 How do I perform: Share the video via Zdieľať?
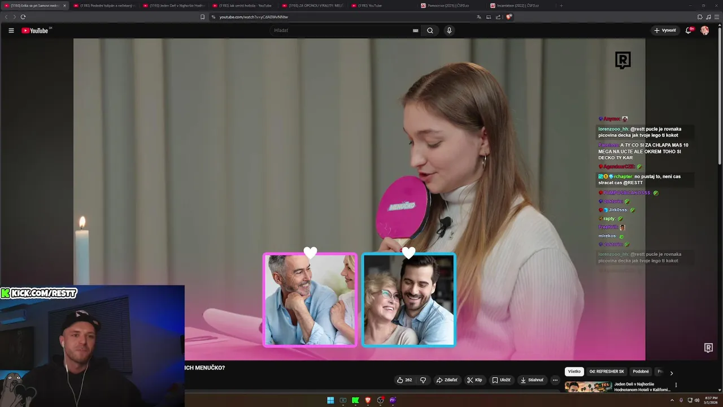tap(447, 380)
